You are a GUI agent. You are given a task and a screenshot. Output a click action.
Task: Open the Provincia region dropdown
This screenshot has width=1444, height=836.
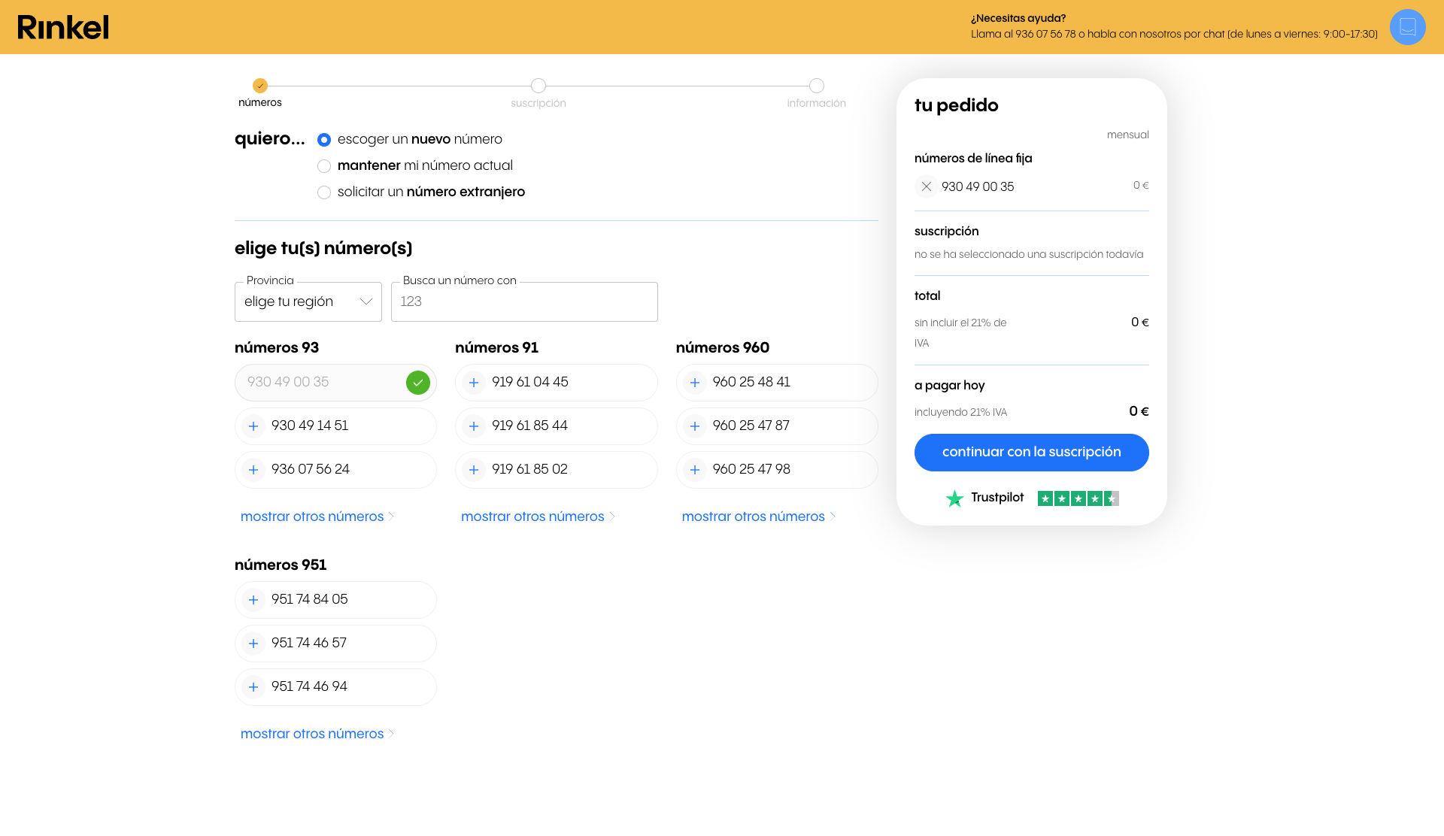[308, 301]
